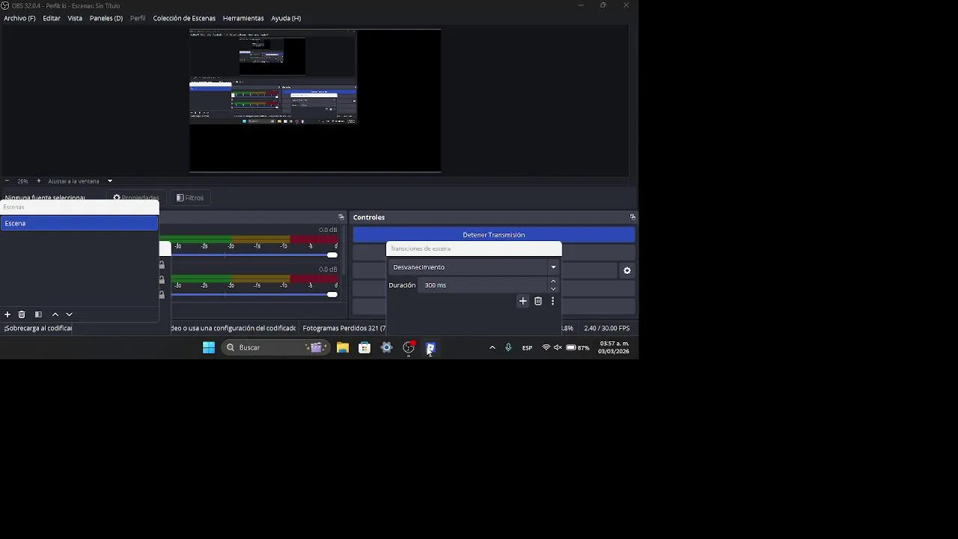This screenshot has height=539, width=958.
Task: Open the Wi-Fi network icon in the tray
Action: pos(546,347)
